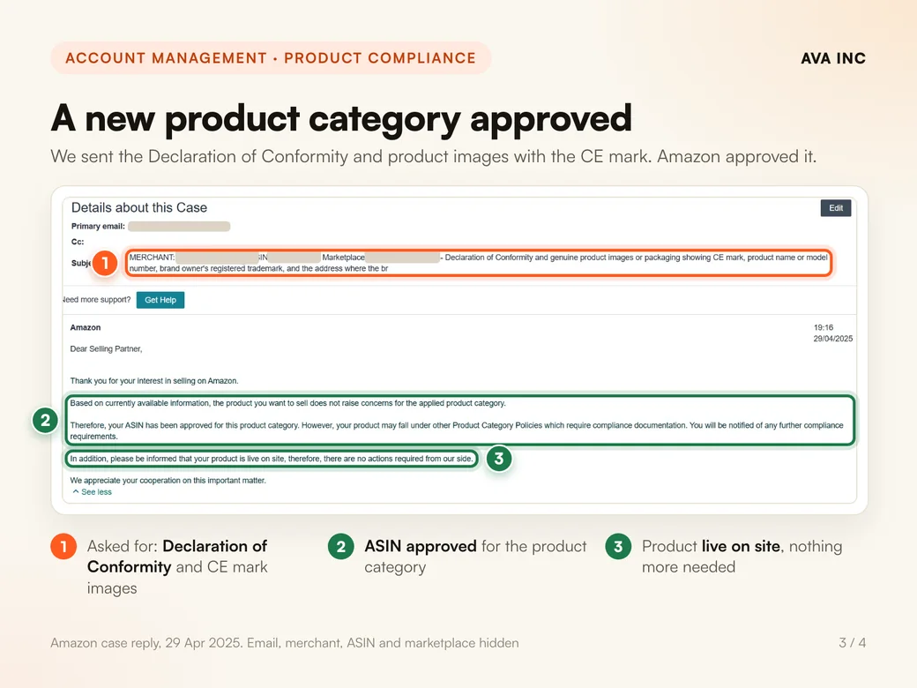
Task: Click the 'Need more support?' text
Action: (96, 300)
